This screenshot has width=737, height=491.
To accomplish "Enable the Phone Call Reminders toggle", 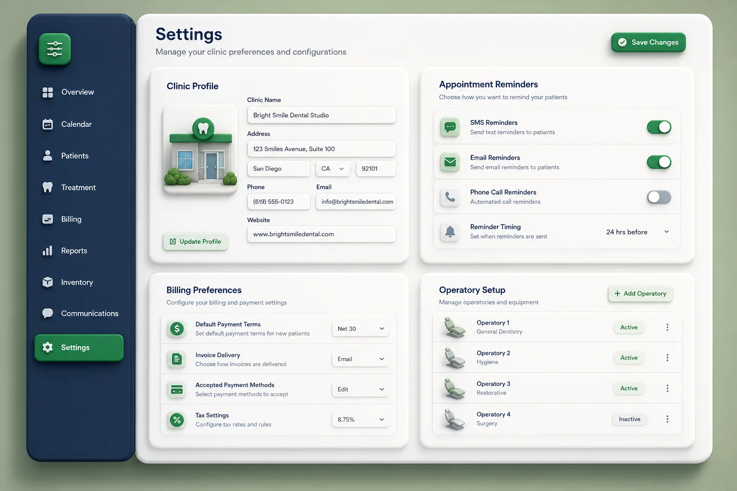I will click(x=659, y=197).
